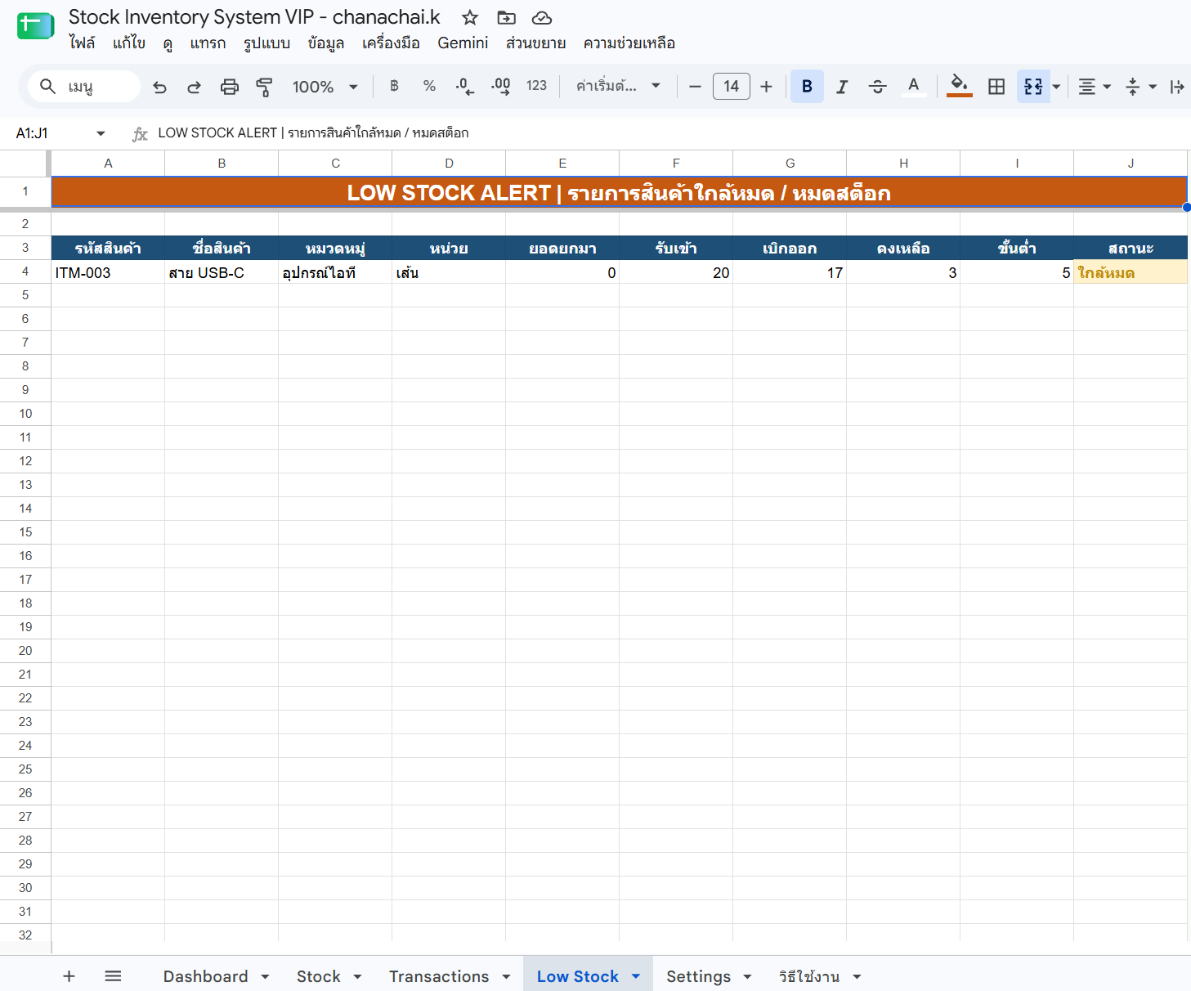
Task: Click the Undo arrow icon
Action: 160,87
